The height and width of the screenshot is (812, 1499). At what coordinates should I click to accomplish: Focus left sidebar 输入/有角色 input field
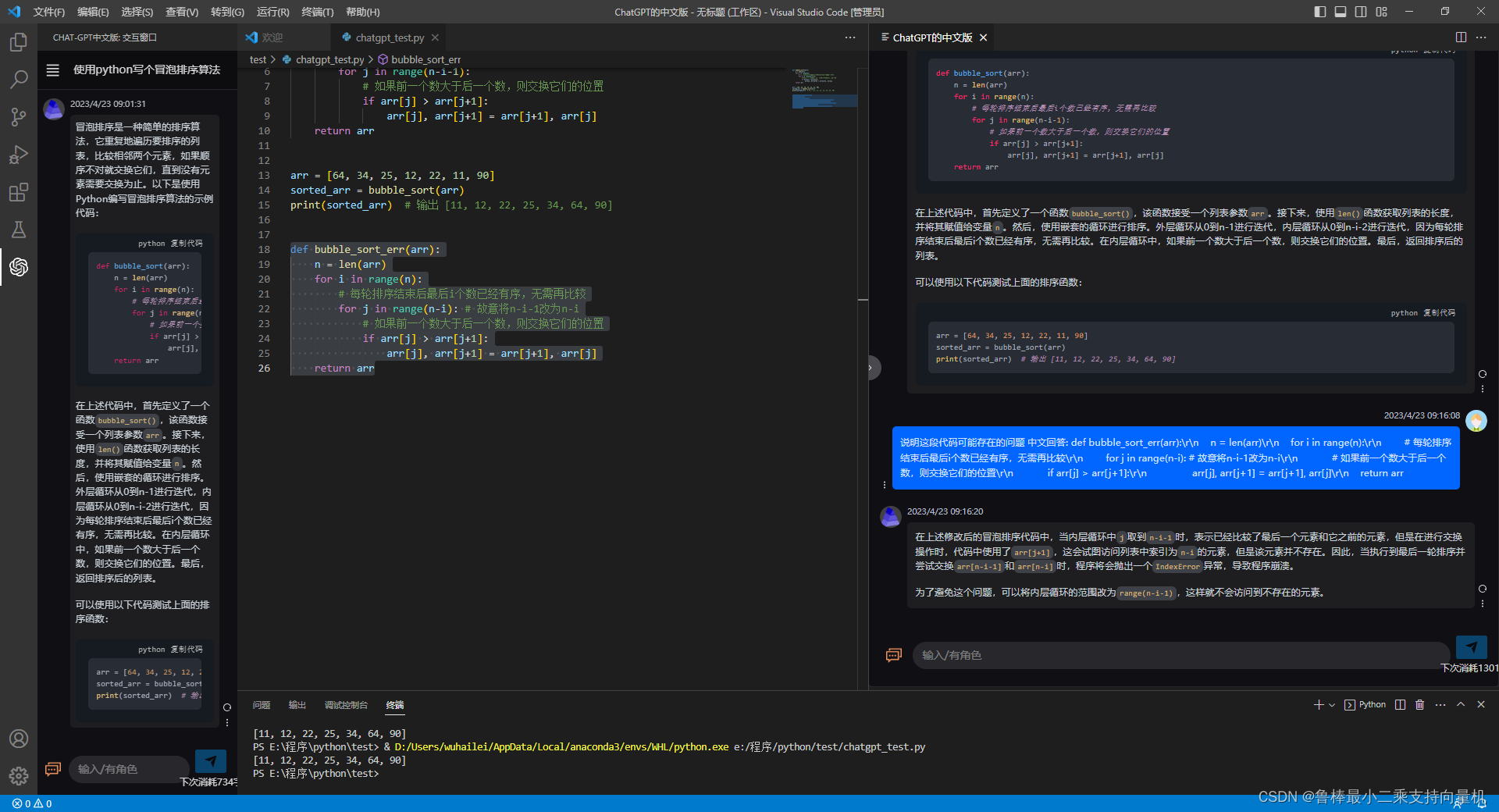click(x=130, y=769)
